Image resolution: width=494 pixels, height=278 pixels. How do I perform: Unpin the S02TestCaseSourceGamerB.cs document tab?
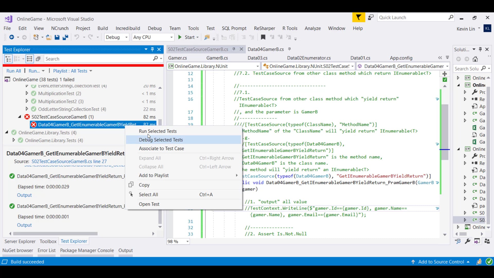point(234,49)
